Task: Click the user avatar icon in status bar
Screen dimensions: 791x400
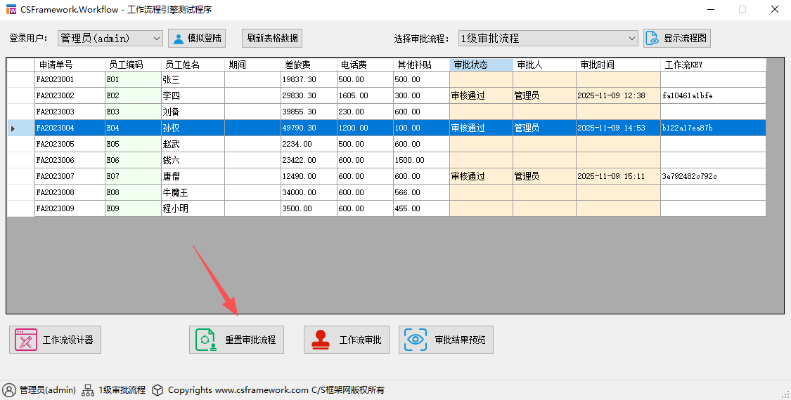Action: 9,390
